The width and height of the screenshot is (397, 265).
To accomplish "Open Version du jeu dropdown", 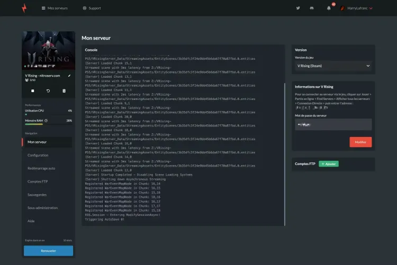I will coord(333,66).
